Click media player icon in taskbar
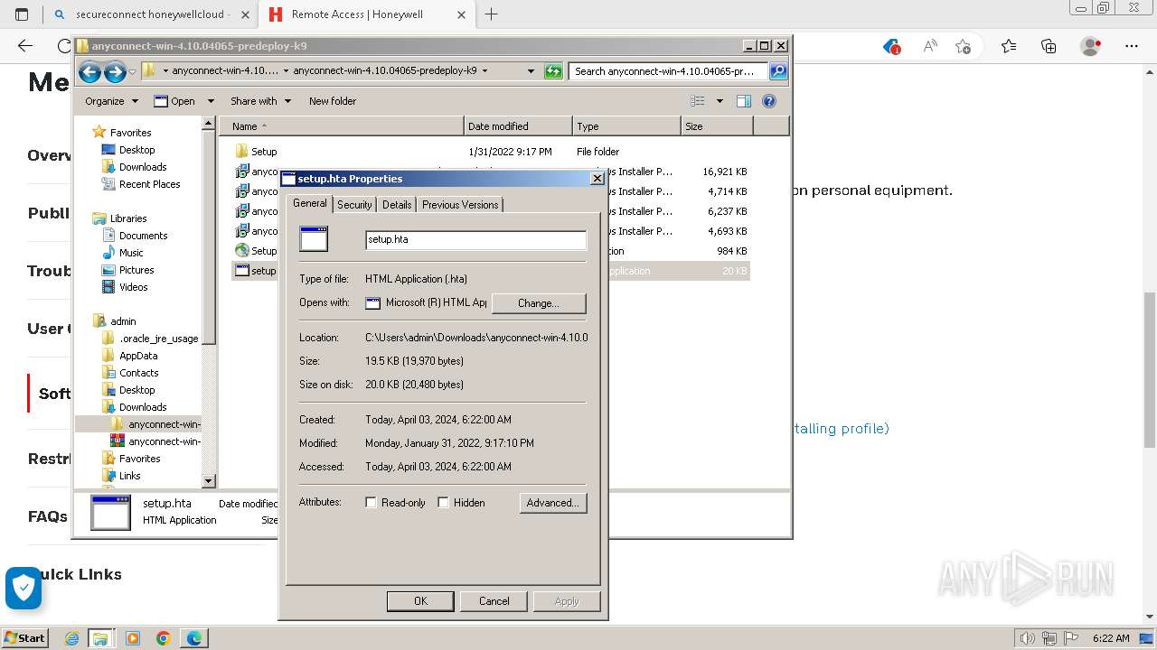 point(133,638)
